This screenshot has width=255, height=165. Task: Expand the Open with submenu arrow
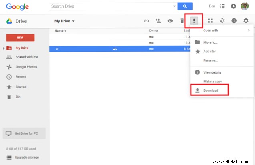[249, 30]
